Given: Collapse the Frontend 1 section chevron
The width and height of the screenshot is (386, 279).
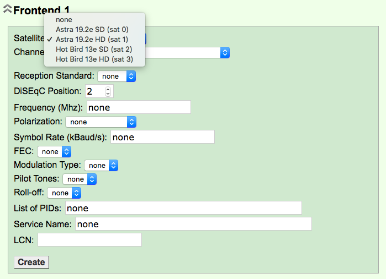Looking at the screenshot, I should [8, 9].
